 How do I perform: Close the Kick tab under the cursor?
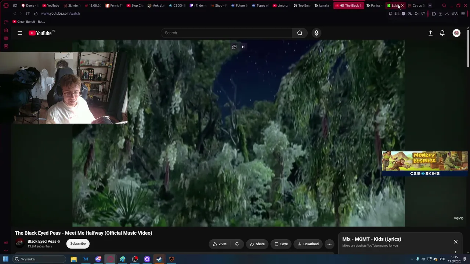pos(402,5)
